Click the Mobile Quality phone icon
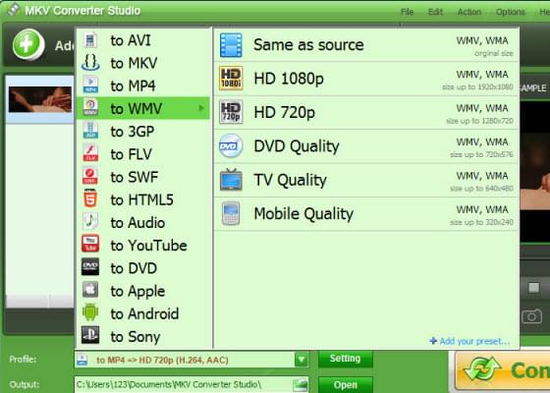550x393 pixels. click(x=231, y=213)
